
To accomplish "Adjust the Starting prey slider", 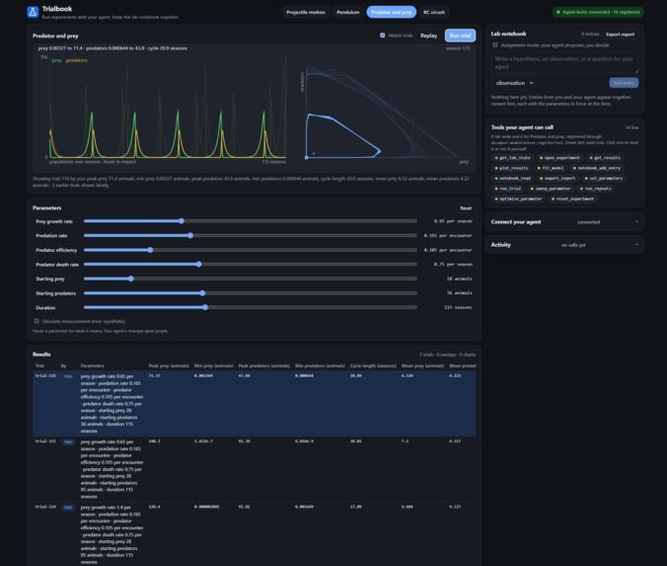I will pyautogui.click(x=251, y=279).
